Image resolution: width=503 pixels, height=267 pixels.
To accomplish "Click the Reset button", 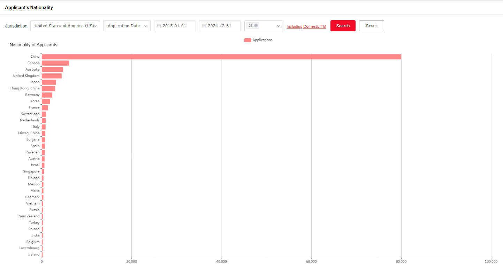I will coord(371,26).
